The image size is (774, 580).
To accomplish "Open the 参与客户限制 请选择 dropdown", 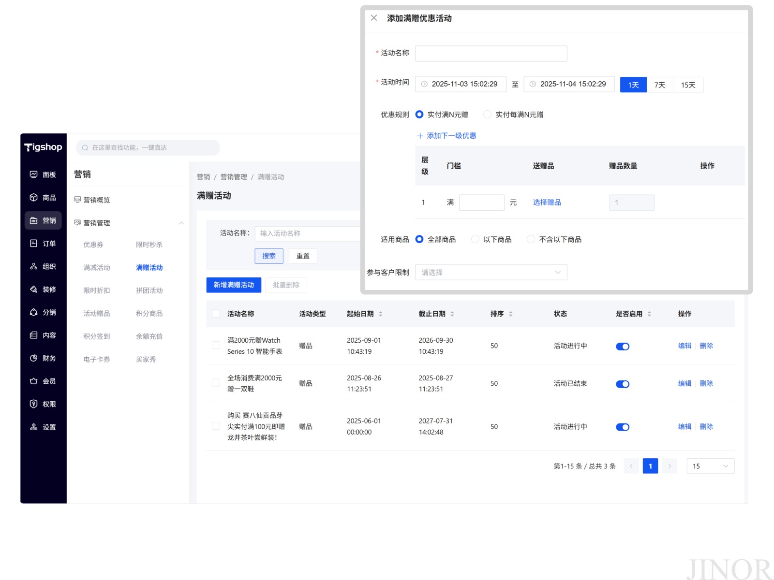I will (491, 272).
